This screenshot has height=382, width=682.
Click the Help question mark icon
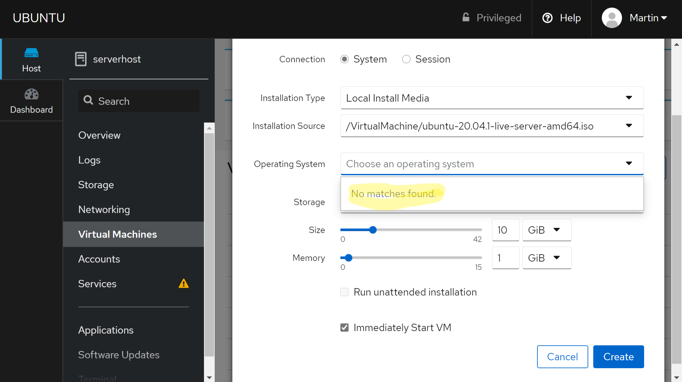(547, 18)
